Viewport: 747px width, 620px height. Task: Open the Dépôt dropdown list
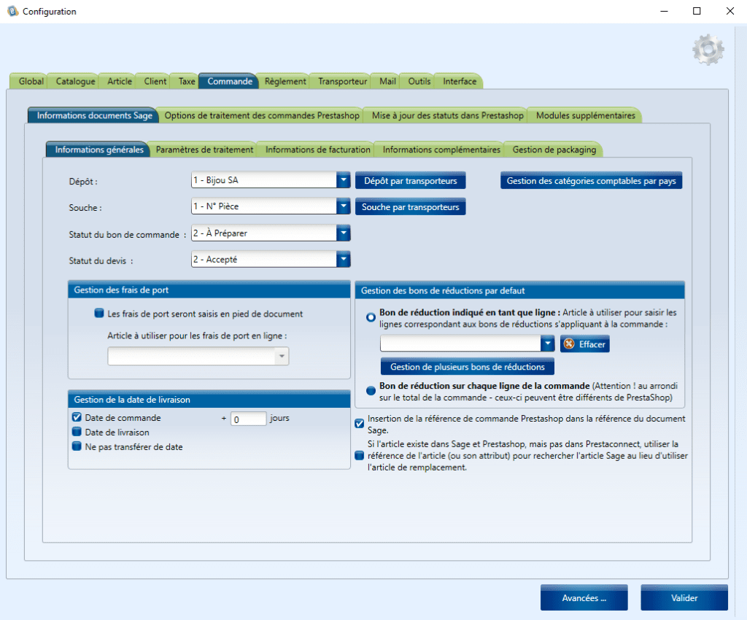[343, 179]
